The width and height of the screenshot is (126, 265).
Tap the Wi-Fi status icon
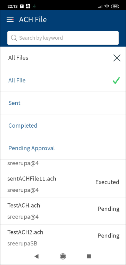[107, 6]
